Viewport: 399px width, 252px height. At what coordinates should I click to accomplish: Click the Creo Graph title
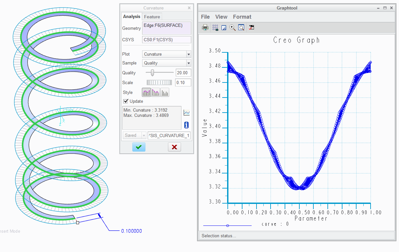[296, 40]
